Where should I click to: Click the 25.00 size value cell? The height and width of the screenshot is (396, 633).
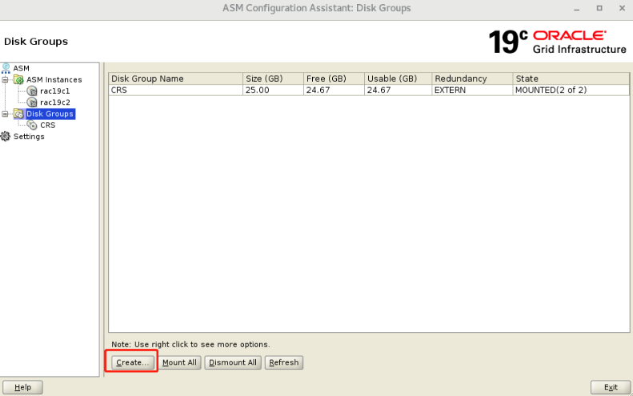point(274,90)
